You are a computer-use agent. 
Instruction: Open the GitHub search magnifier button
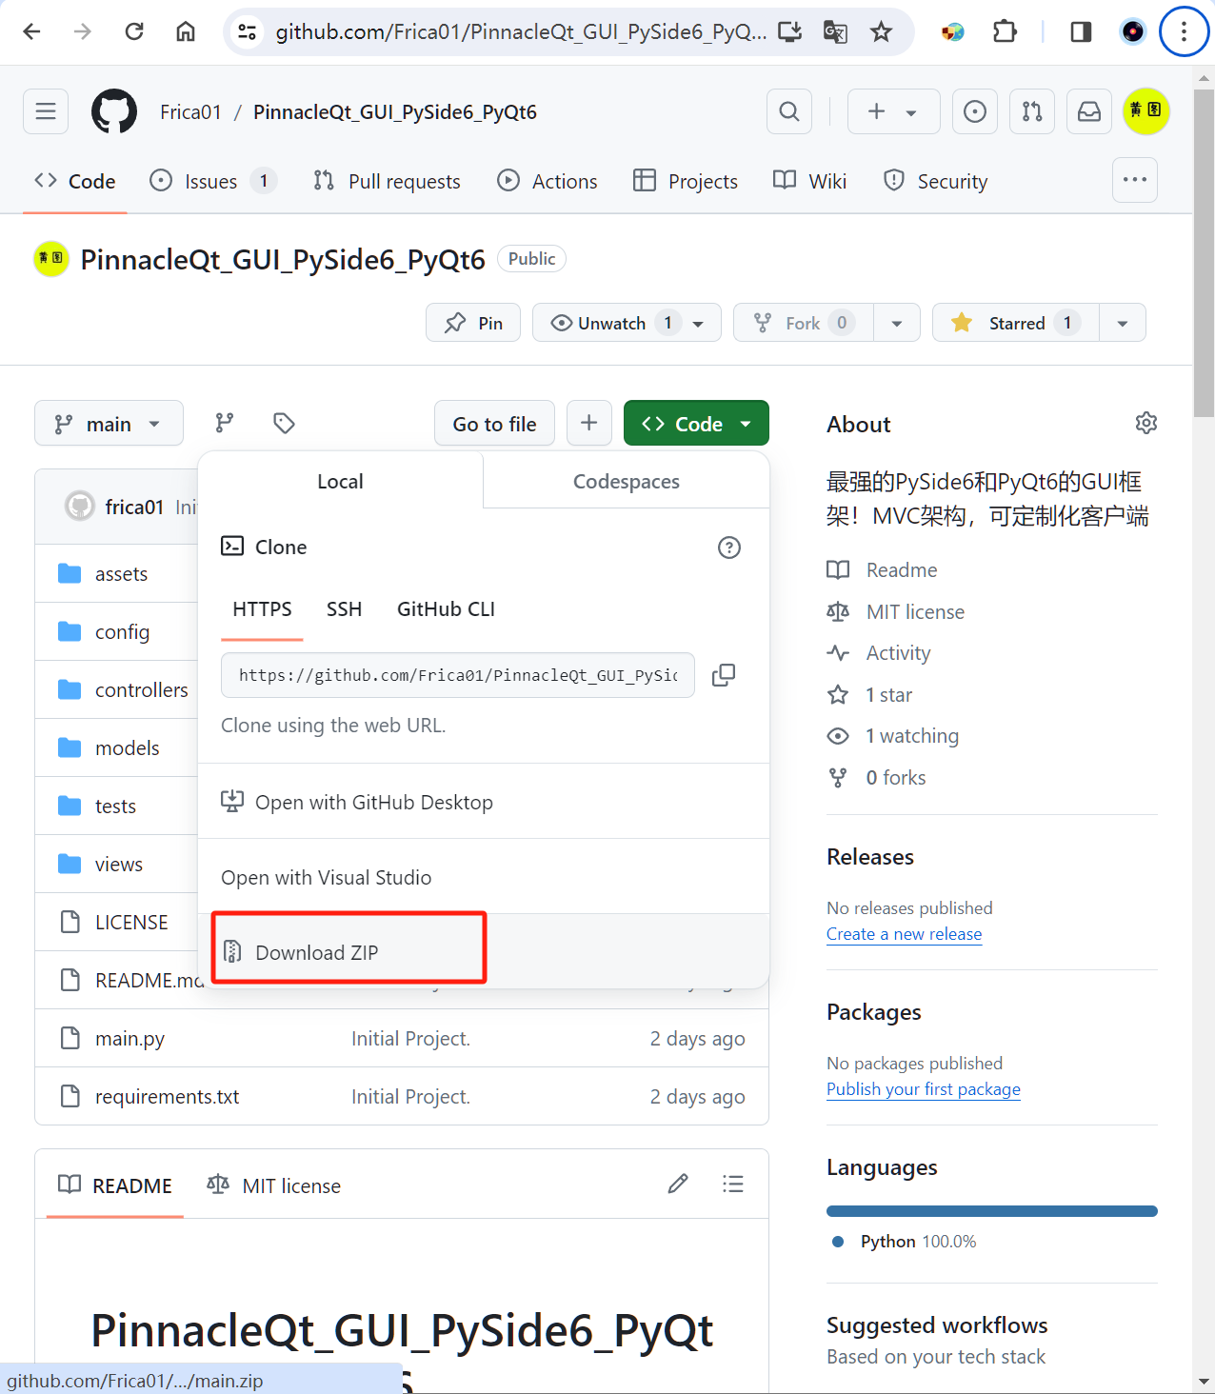[x=789, y=111]
